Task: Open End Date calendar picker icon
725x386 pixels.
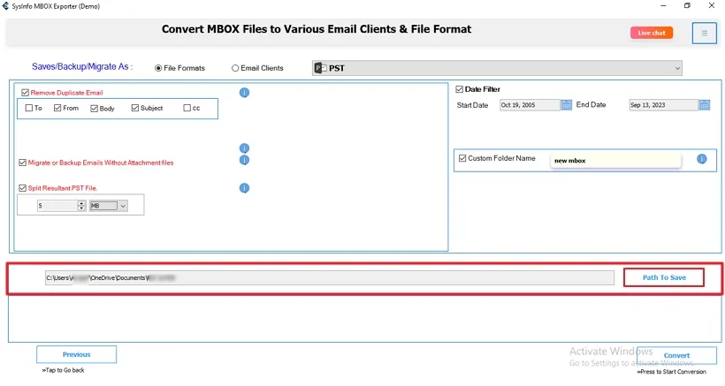Action: pos(704,105)
